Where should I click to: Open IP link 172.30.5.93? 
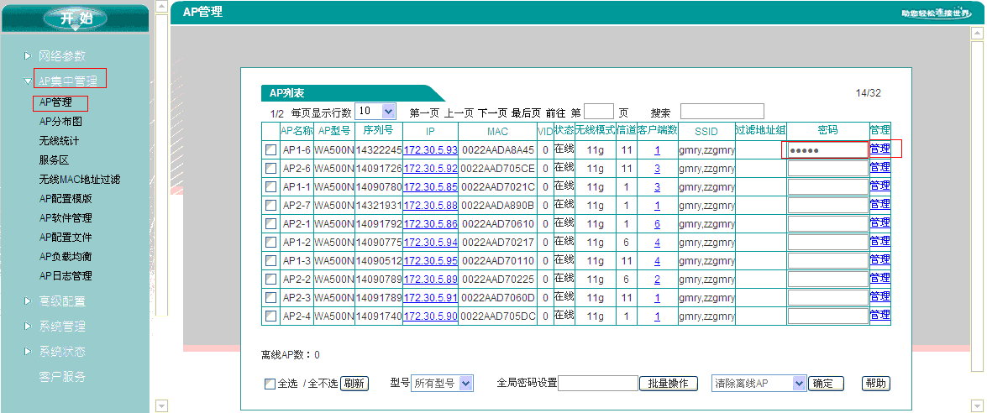click(430, 150)
